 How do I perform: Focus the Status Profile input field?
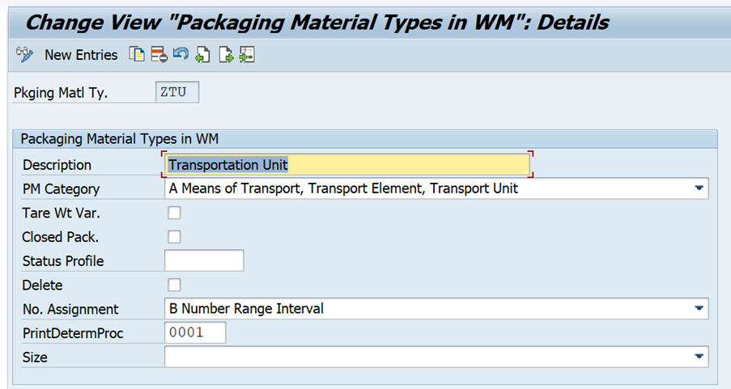click(x=204, y=261)
